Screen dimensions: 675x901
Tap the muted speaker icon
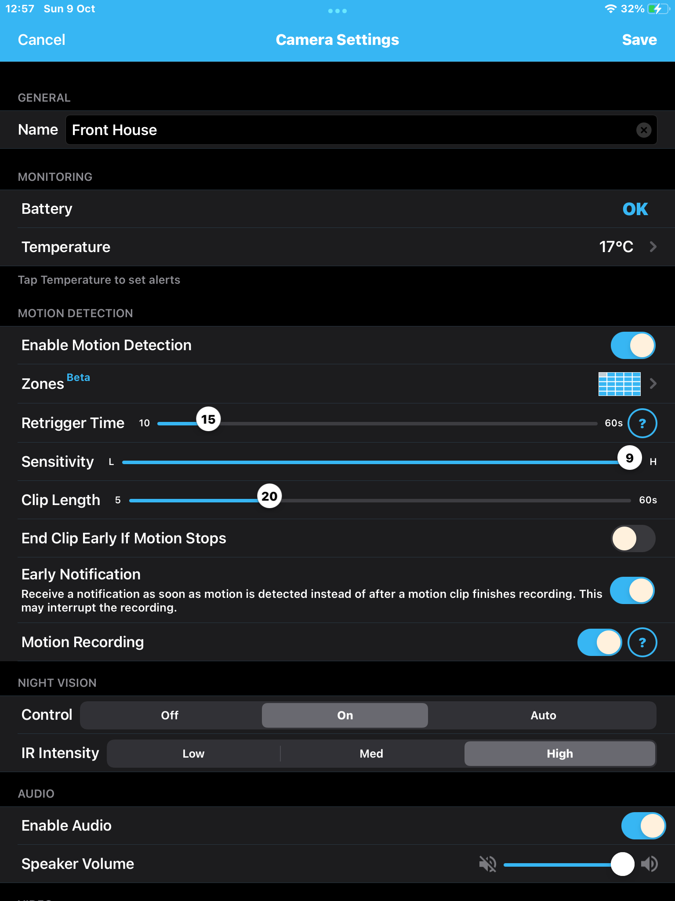[488, 864]
